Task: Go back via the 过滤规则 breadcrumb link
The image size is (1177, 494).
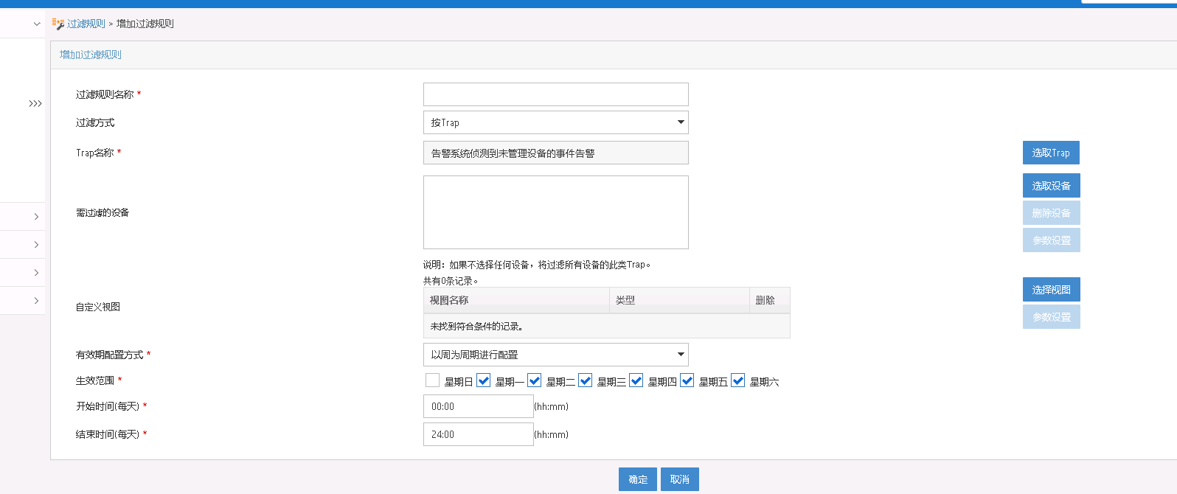Action: [x=86, y=24]
